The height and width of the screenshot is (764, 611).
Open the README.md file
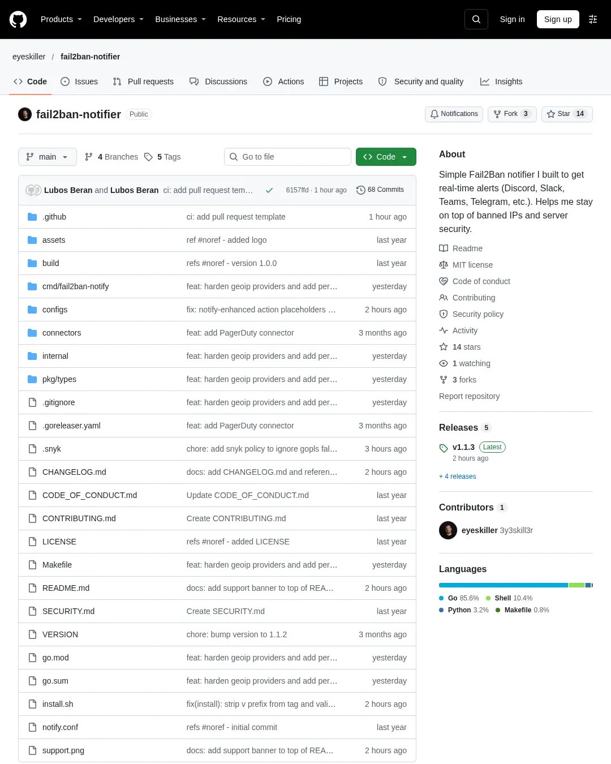point(66,588)
